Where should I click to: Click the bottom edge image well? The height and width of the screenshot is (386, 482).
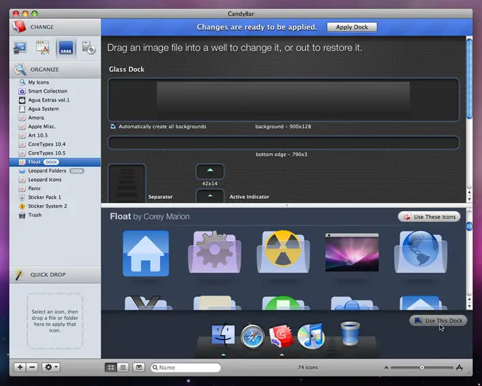283,143
